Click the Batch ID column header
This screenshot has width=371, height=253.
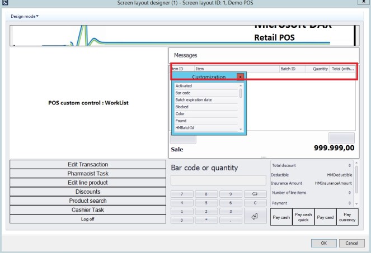(x=292, y=69)
